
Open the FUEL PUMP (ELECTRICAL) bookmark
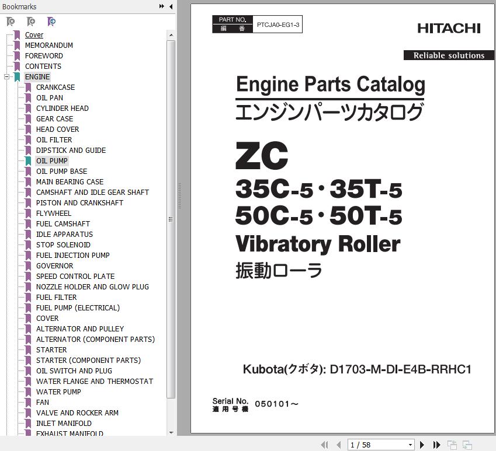click(78, 307)
